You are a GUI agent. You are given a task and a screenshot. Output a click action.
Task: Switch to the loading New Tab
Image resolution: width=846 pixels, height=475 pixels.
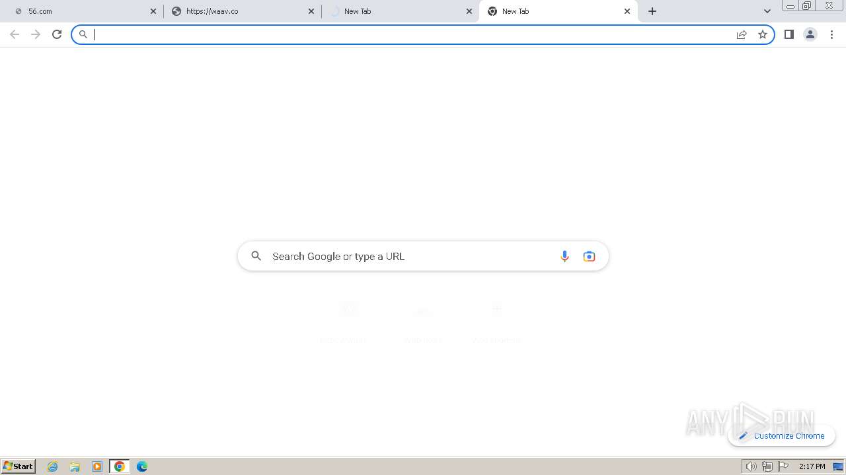click(x=400, y=11)
